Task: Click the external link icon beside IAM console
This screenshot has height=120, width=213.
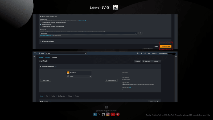Action: tap(85, 21)
